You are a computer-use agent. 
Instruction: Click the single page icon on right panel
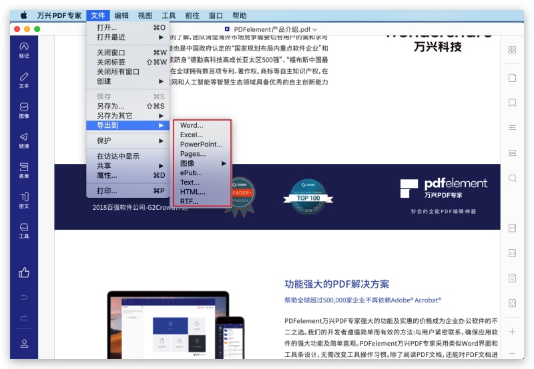pos(512,78)
